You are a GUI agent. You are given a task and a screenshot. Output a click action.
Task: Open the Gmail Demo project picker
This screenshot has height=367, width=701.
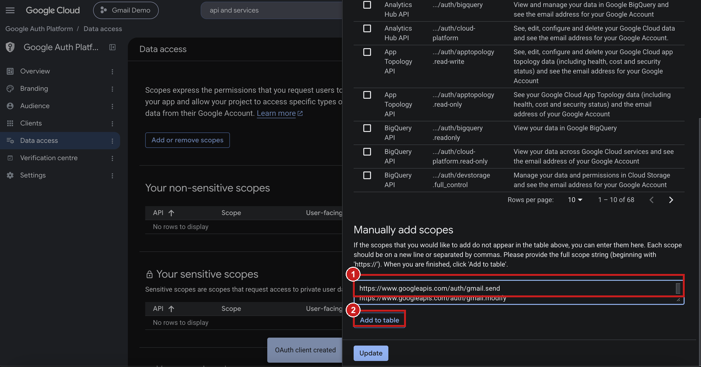coord(126,10)
